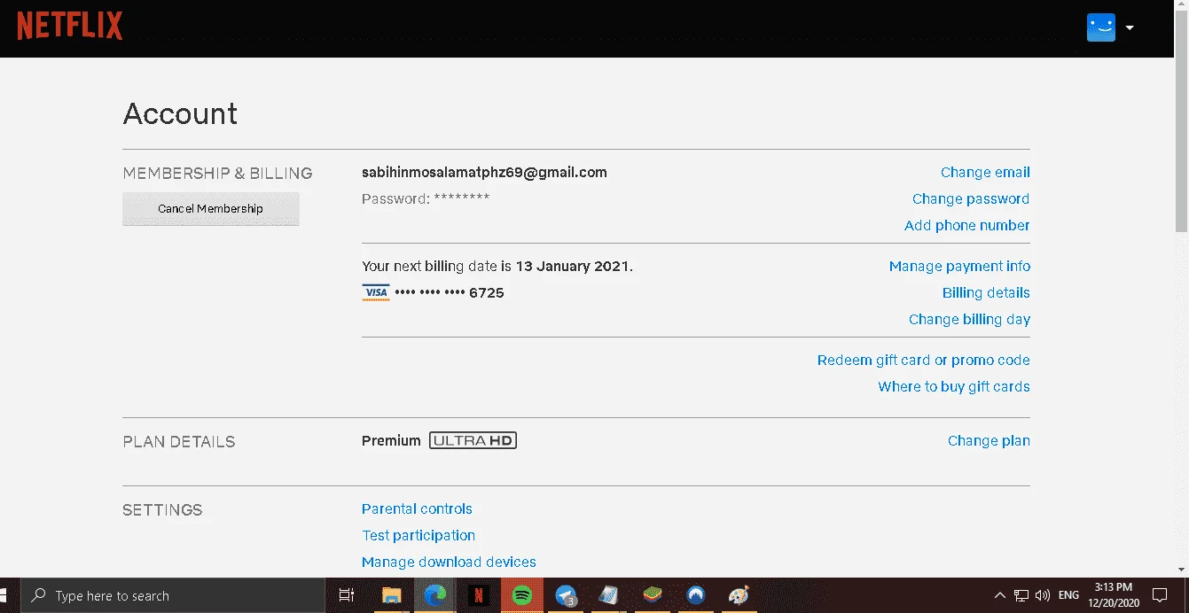This screenshot has width=1189, height=613.
Task: Open the Netflix app taskbar icon
Action: click(x=479, y=596)
